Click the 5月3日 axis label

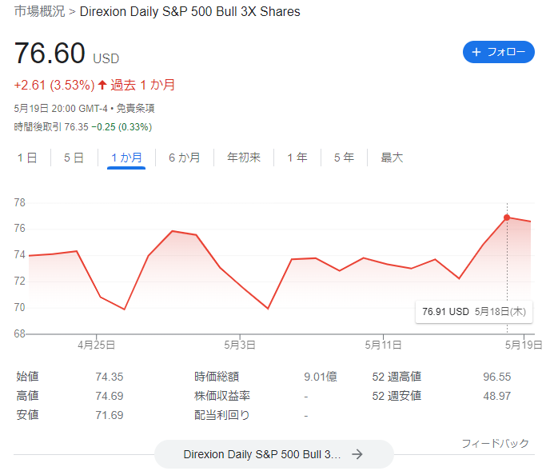coord(240,345)
